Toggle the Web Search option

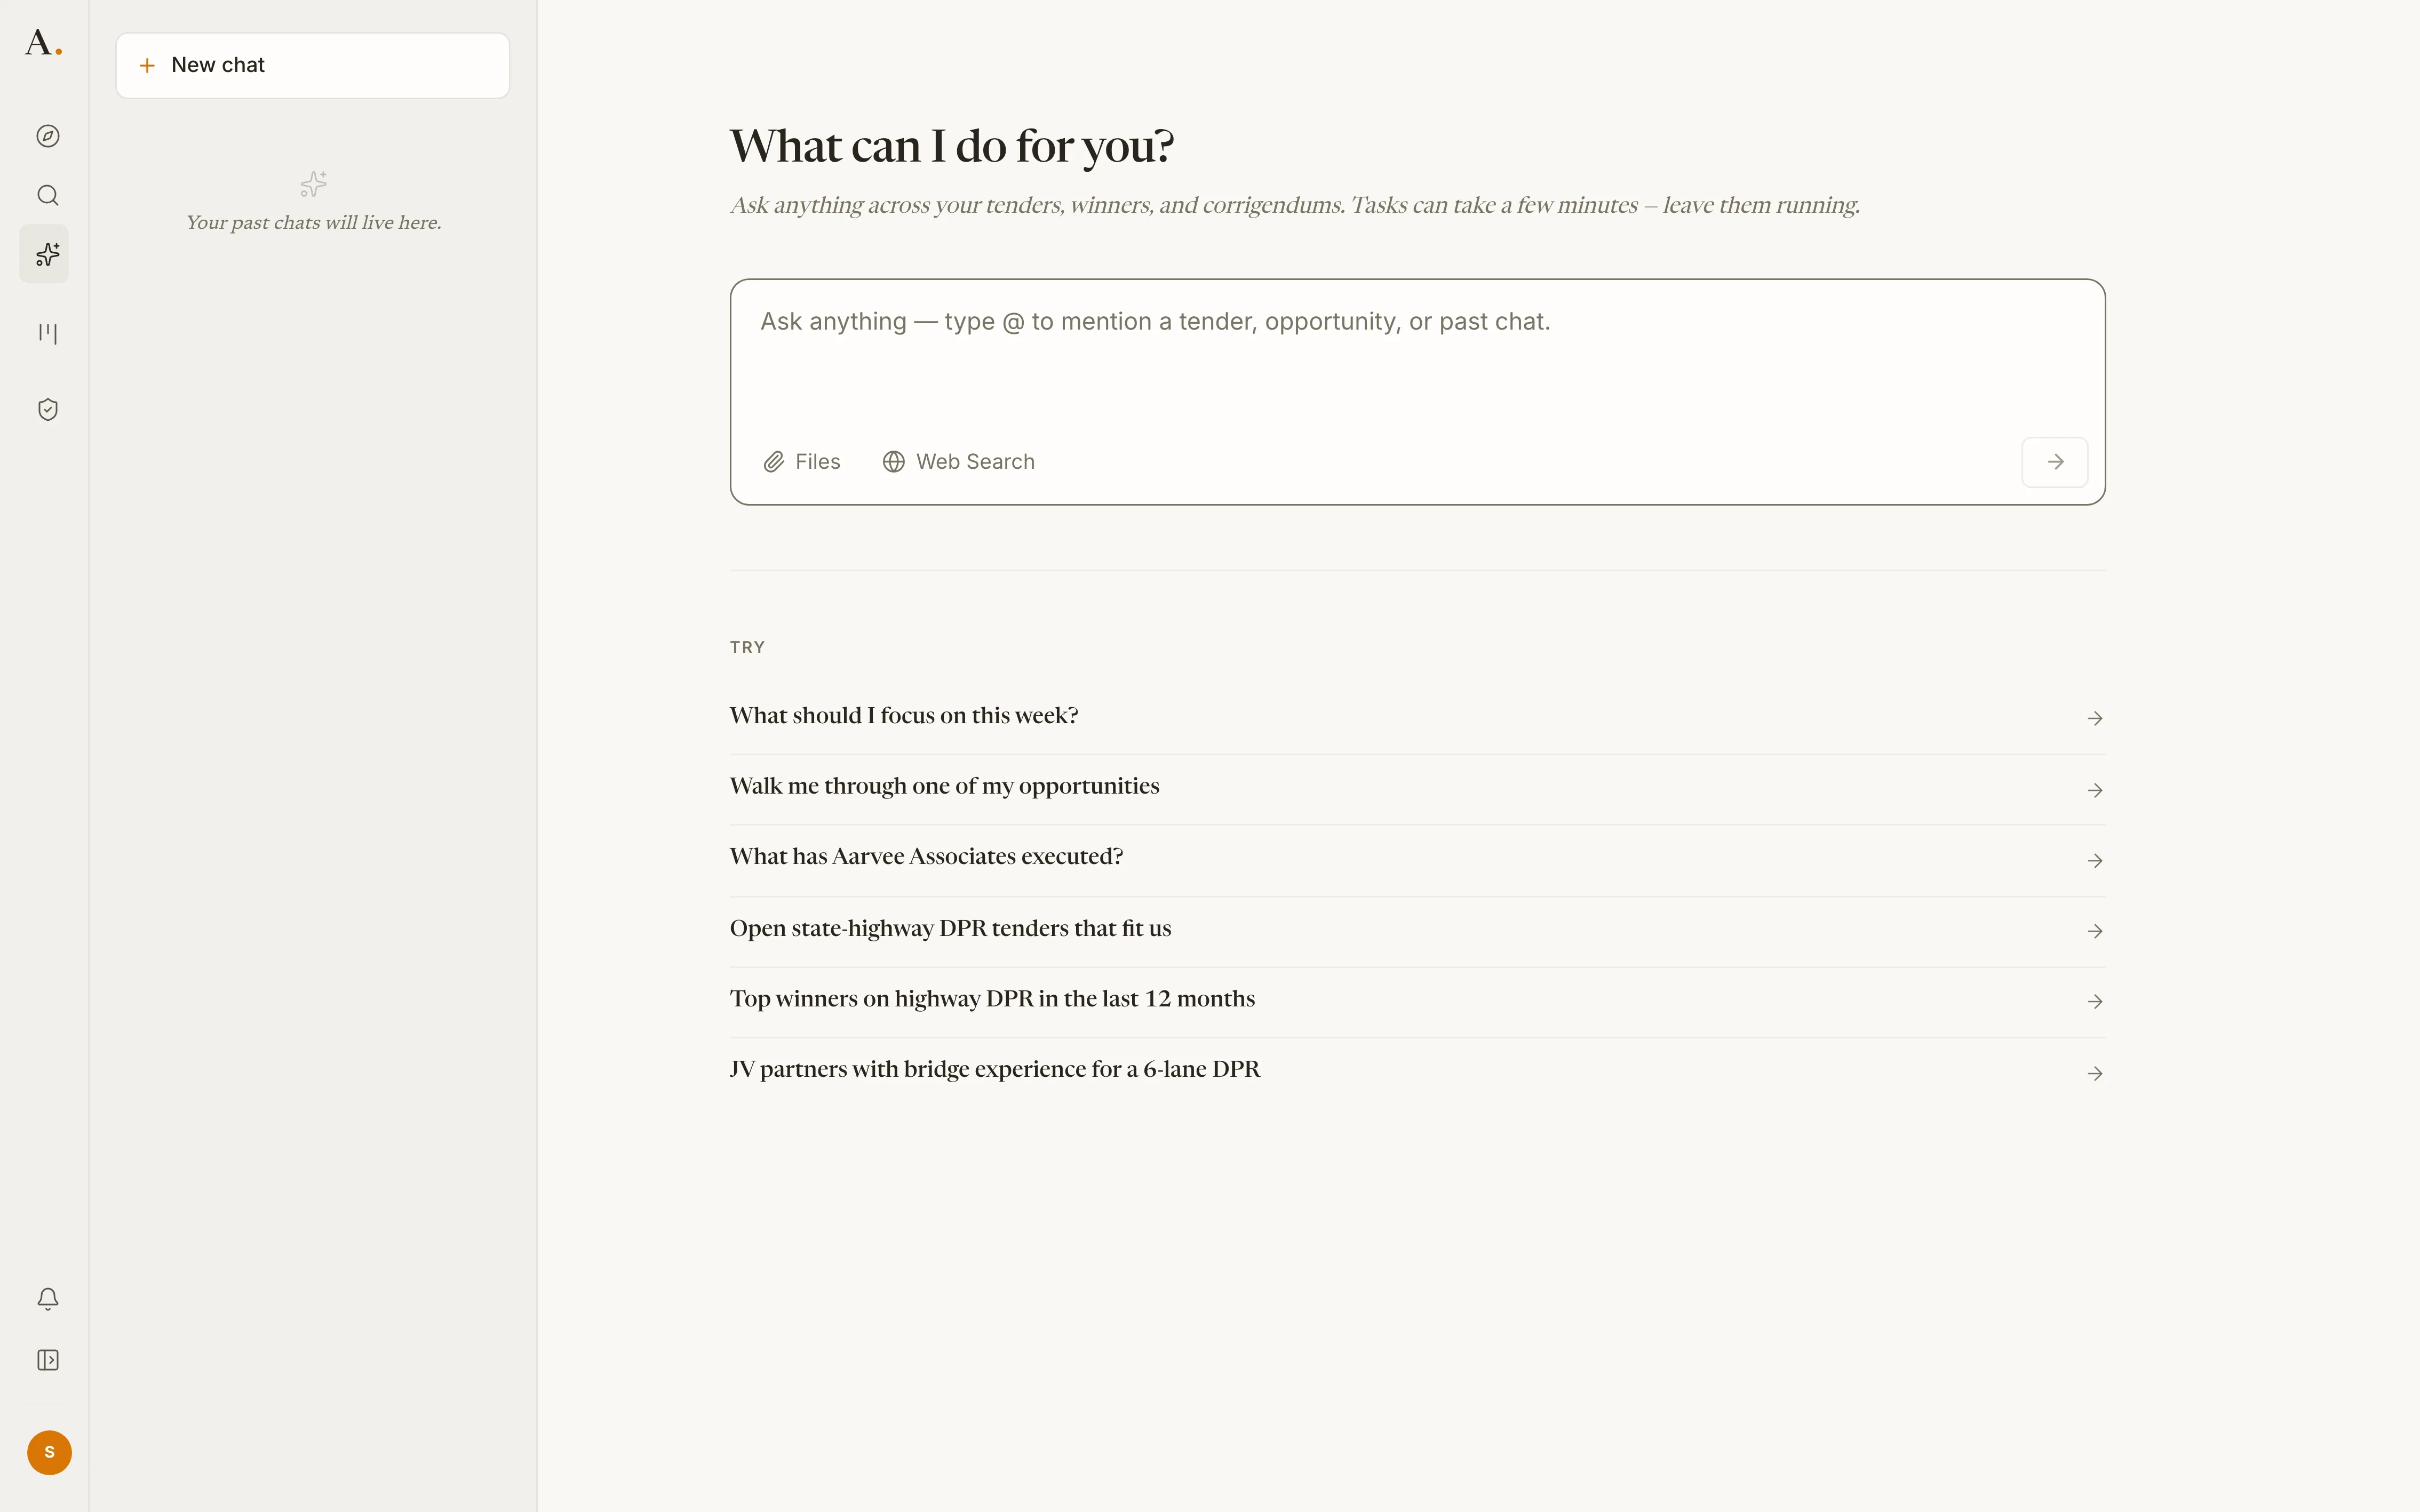point(958,462)
